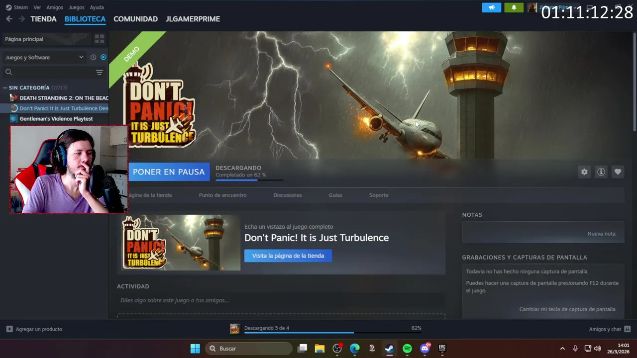
Task: Click the library search magnifier icon
Action: (x=8, y=72)
